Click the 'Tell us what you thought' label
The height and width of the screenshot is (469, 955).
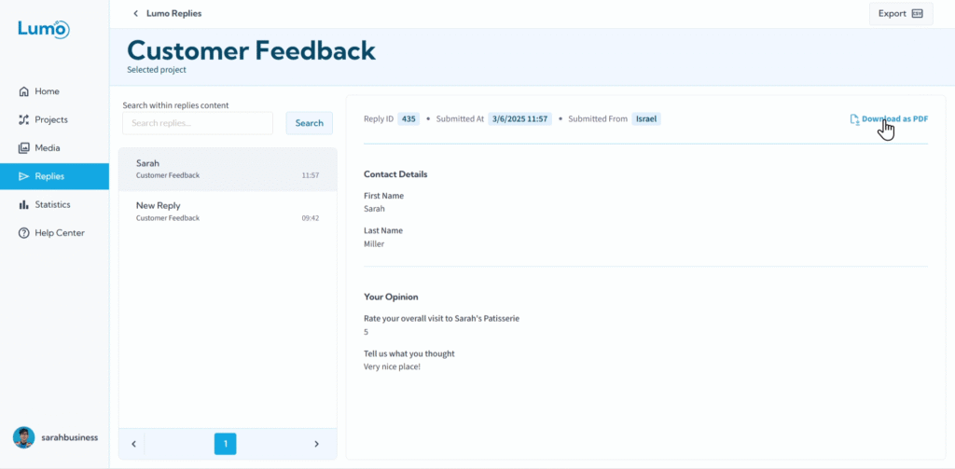(409, 354)
